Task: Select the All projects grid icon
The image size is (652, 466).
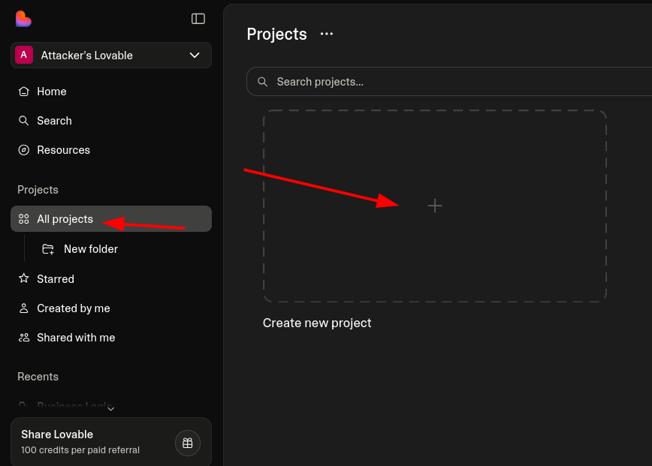Action: coord(24,219)
